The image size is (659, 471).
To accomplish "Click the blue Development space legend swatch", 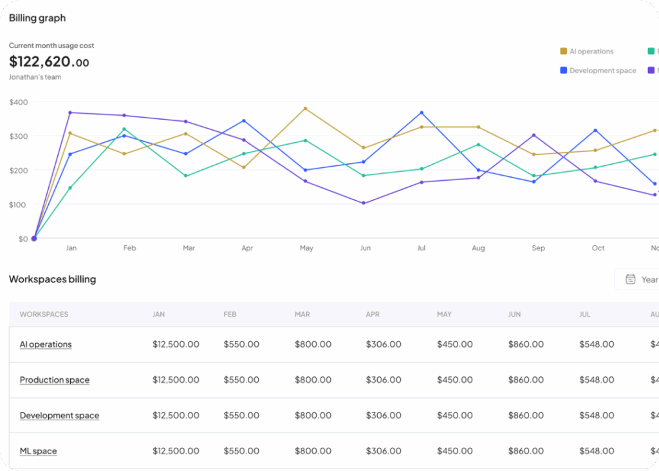I will [564, 71].
